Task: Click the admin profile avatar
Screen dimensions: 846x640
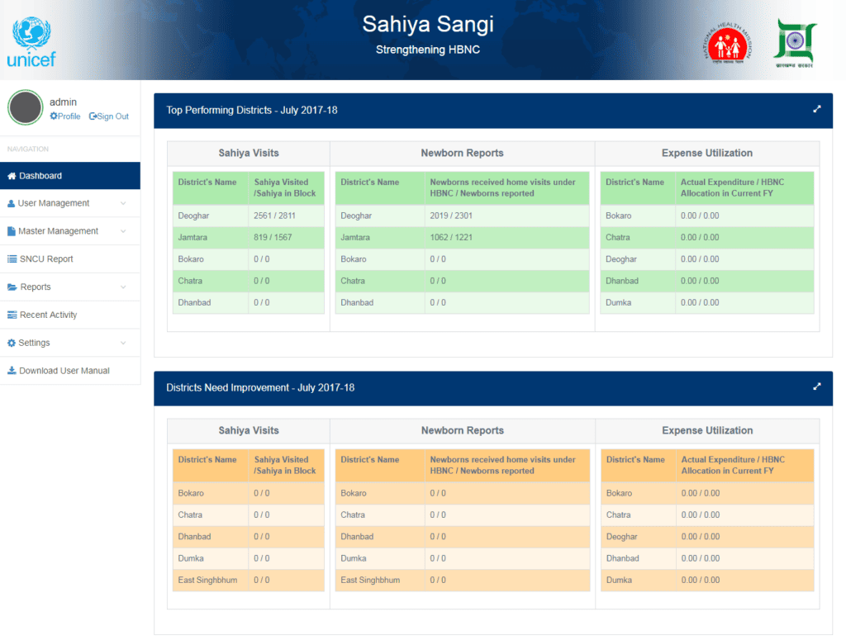Action: coord(25,107)
